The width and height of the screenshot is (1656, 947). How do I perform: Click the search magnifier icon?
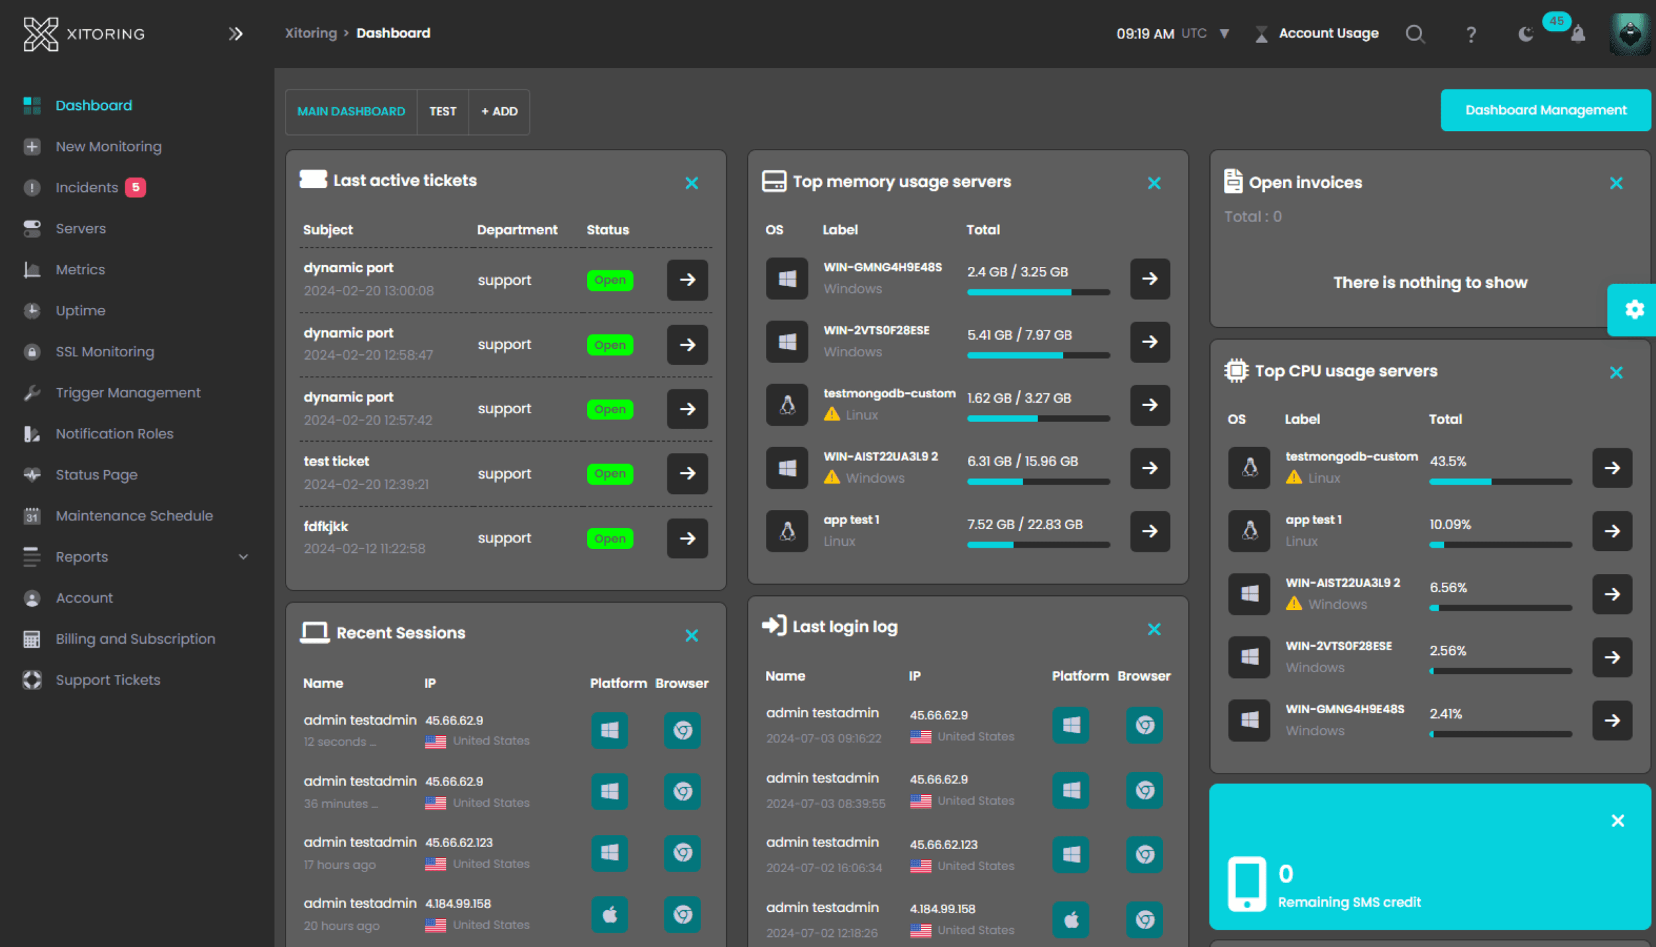[1415, 34]
